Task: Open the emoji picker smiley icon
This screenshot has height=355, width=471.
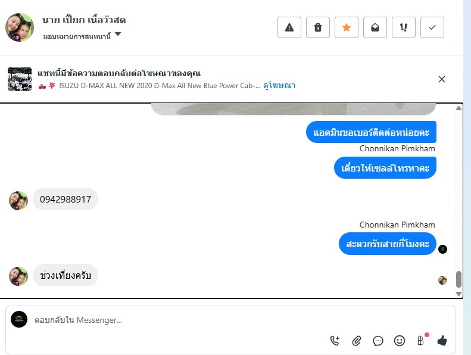Action: [x=399, y=341]
